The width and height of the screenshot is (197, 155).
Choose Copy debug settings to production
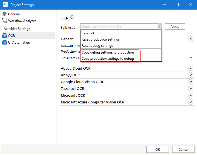[108, 52]
